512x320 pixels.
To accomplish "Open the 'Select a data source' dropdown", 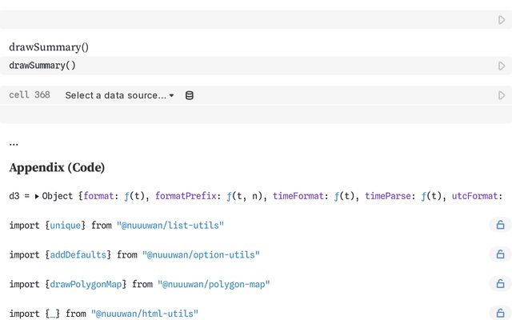I will pos(119,95).
